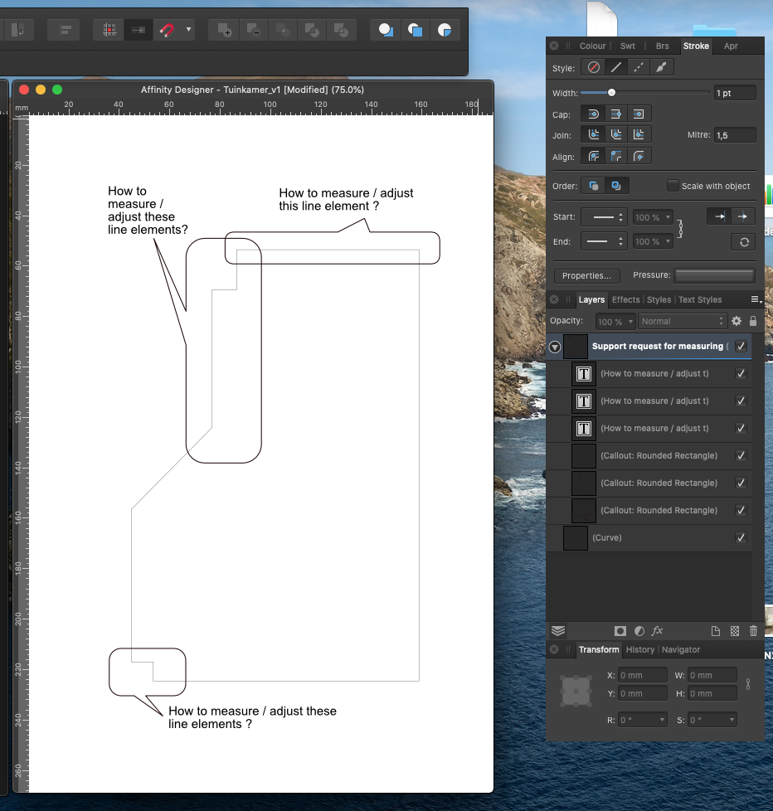Open Layers panel blend options gear

pyautogui.click(x=737, y=321)
